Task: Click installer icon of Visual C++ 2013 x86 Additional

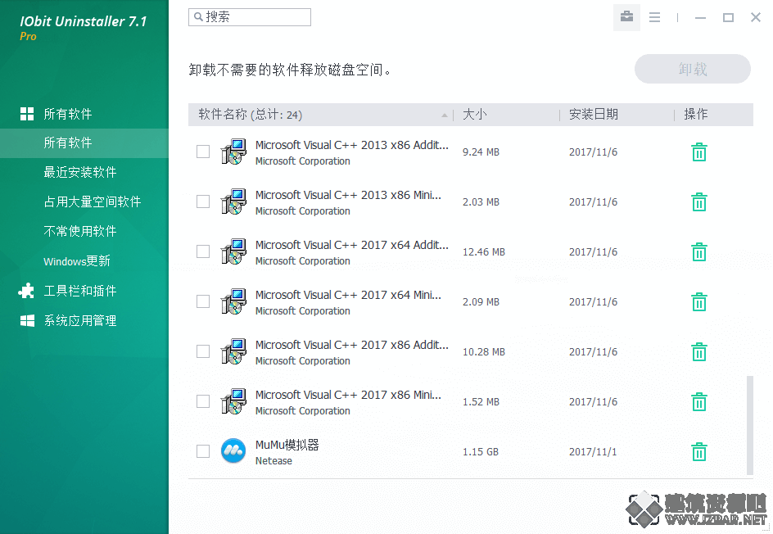Action: [x=233, y=152]
